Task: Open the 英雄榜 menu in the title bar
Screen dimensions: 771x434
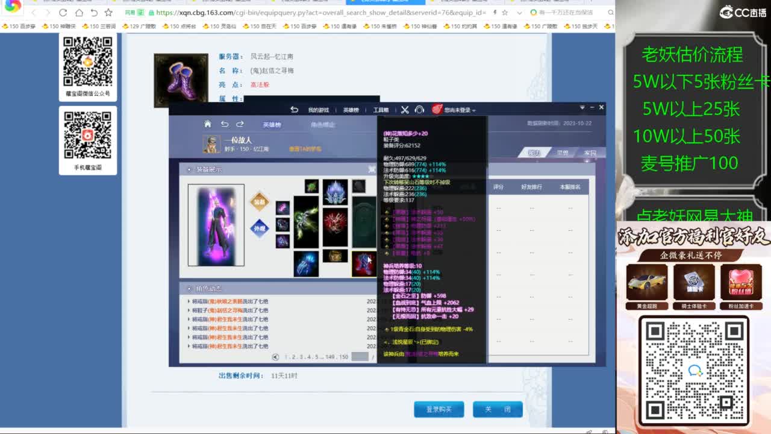Action: pyautogui.click(x=351, y=110)
